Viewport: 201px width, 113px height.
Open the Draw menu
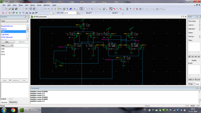[21, 5]
